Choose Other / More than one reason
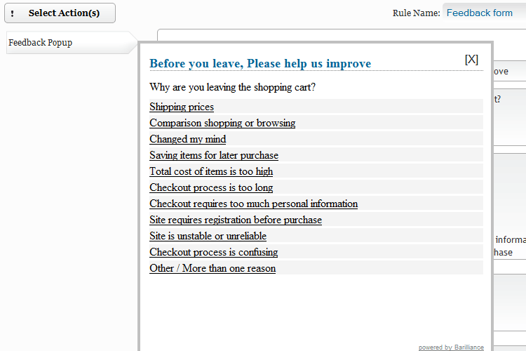This screenshot has width=526, height=351. [x=213, y=267]
